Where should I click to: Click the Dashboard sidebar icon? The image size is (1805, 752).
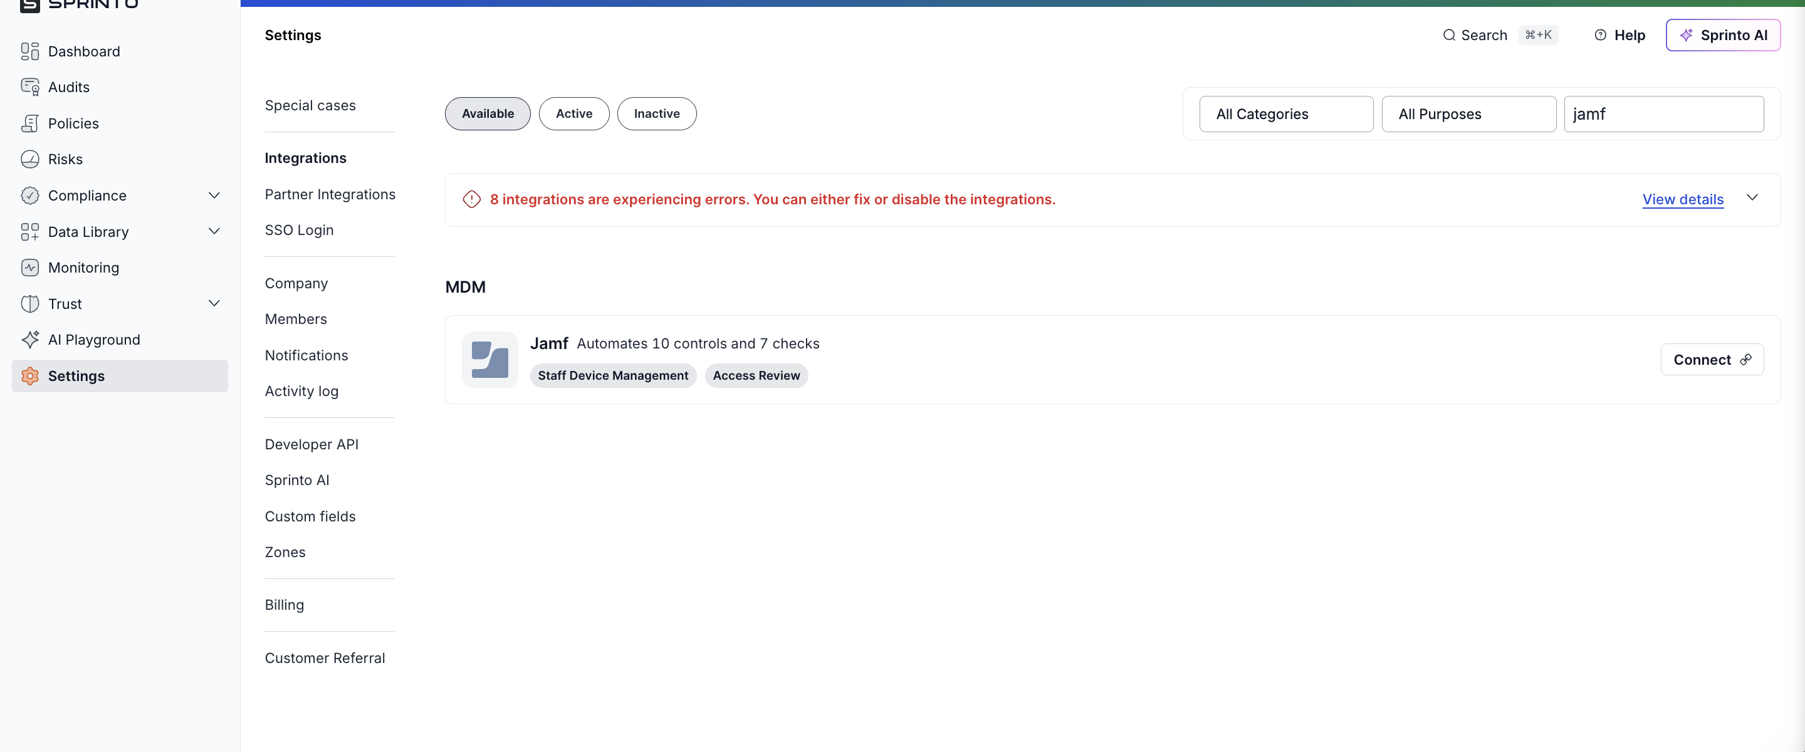[x=29, y=51]
